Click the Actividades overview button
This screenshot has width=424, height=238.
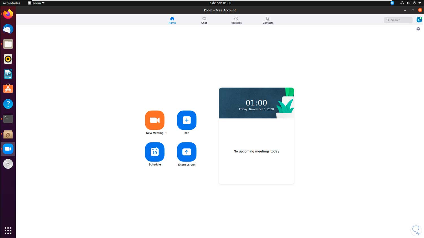tap(11, 3)
